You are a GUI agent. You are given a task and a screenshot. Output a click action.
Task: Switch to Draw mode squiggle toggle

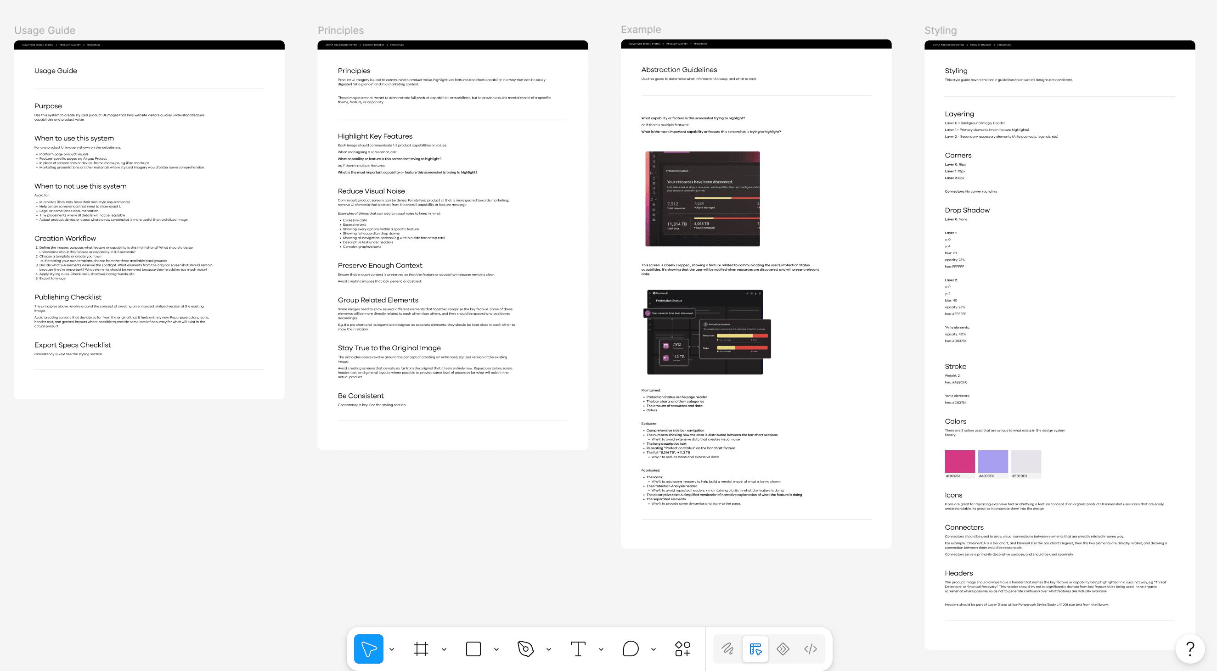coord(727,649)
